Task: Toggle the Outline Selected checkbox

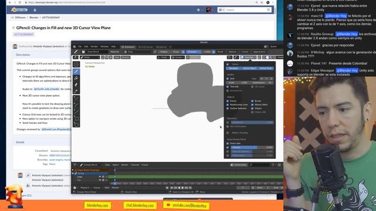Action: (227, 108)
